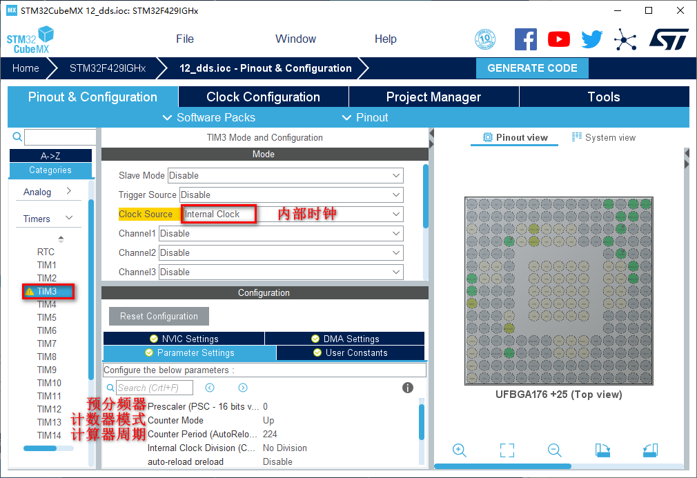The image size is (697, 478).
Task: Expand the Analog category
Action: 69,191
